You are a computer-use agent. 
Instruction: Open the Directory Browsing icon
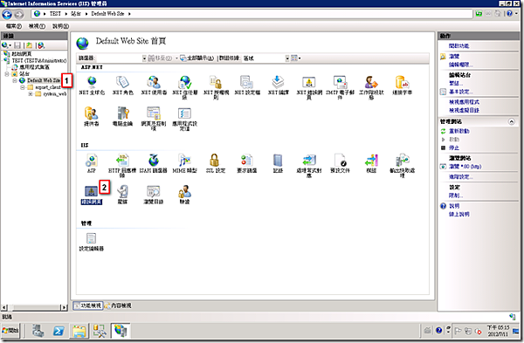(x=154, y=191)
